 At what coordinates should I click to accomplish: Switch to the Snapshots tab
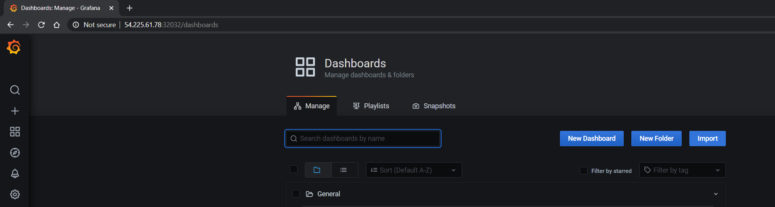point(434,106)
